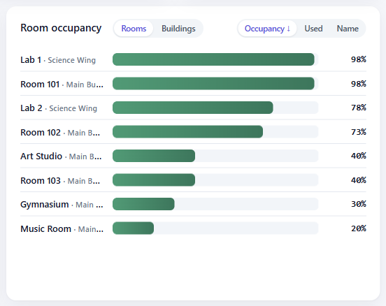Click the Music Room room name

[45, 228]
